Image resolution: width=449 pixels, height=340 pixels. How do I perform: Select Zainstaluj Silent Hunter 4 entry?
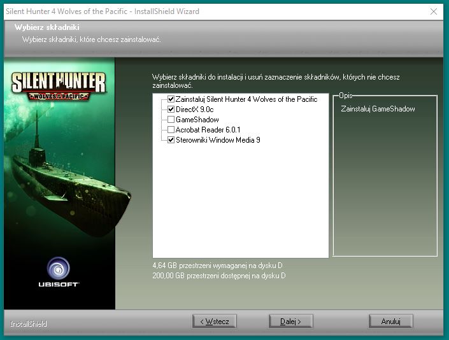pyautogui.click(x=246, y=99)
